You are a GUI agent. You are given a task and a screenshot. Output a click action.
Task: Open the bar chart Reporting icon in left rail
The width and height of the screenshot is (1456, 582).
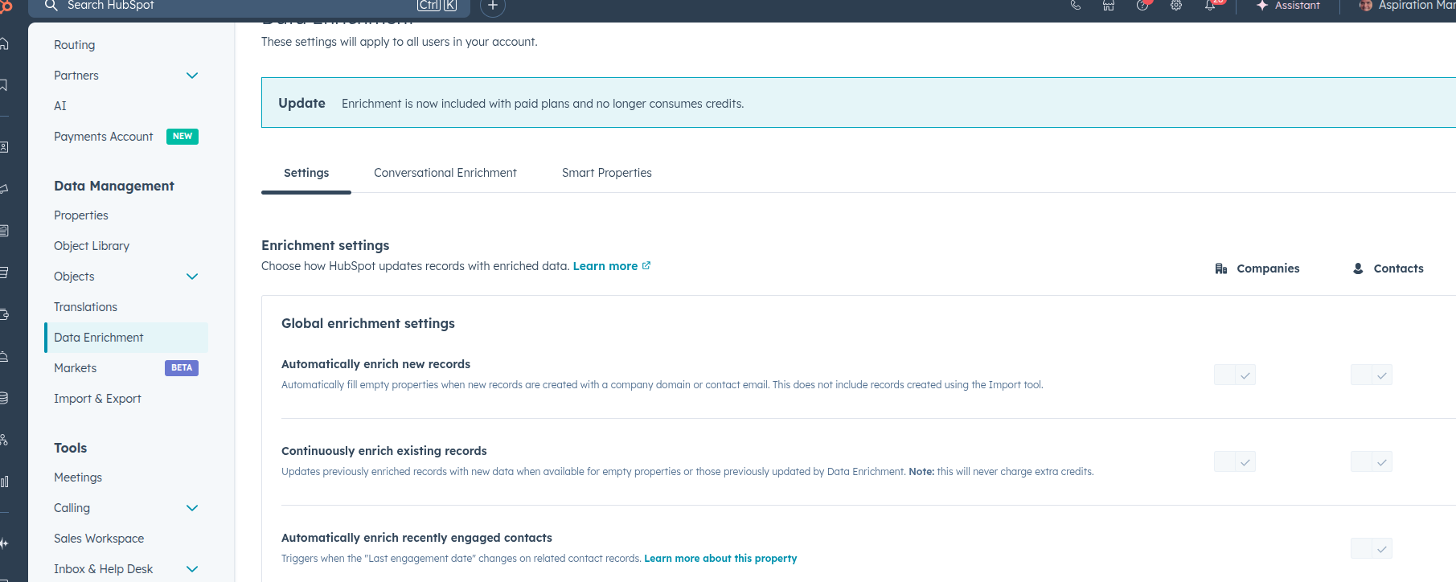[x=4, y=482]
